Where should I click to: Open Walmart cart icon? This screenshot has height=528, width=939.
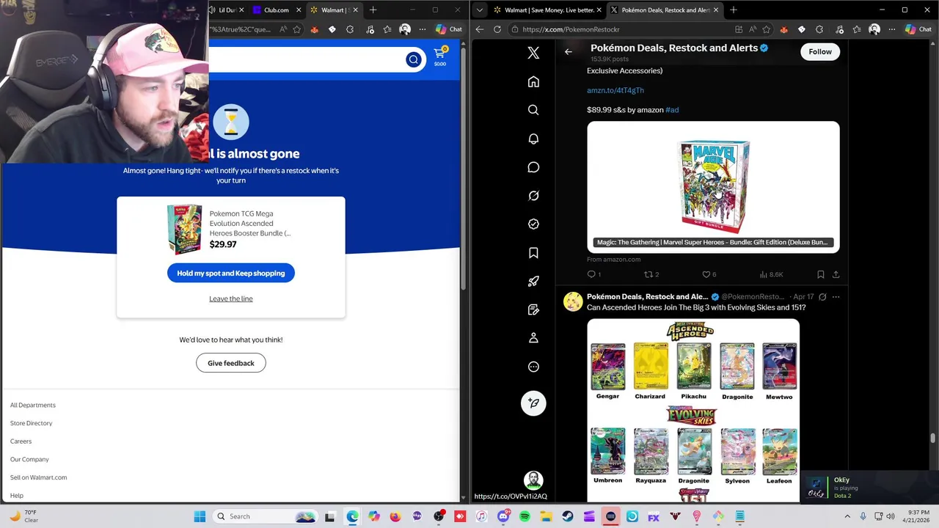point(439,56)
